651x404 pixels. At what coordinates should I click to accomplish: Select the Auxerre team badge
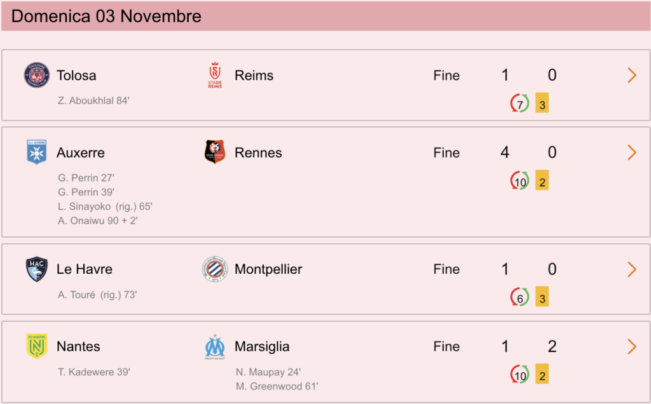[36, 152]
